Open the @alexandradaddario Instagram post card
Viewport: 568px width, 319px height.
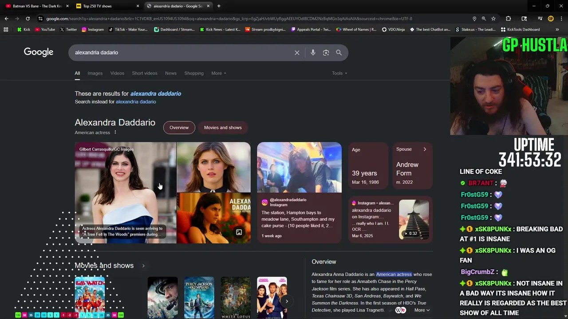point(299,193)
